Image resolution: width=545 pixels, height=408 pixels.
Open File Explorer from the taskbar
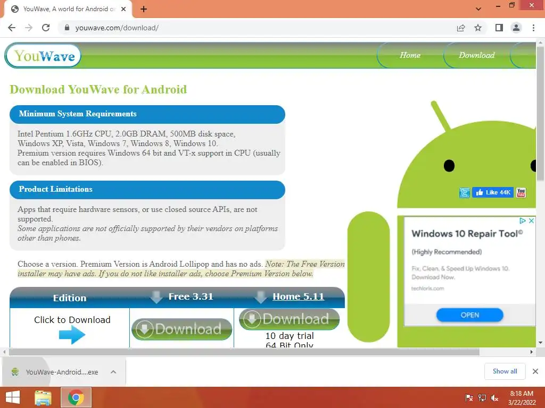43,397
